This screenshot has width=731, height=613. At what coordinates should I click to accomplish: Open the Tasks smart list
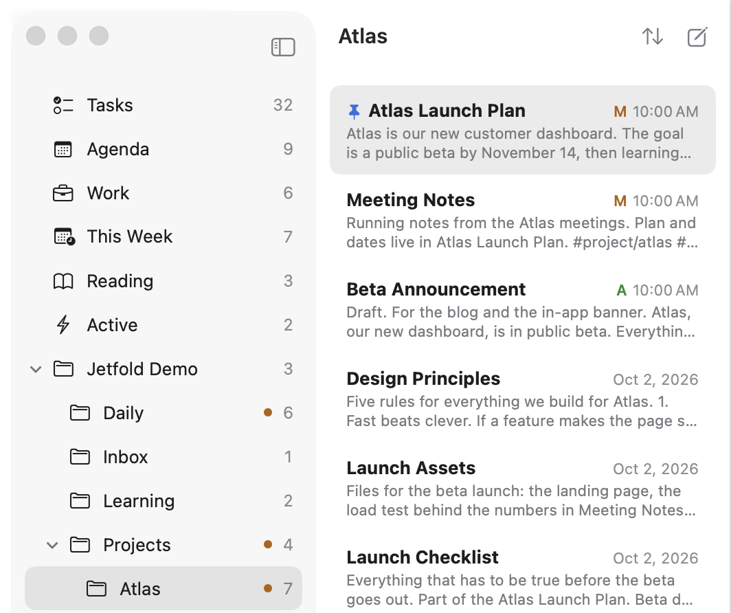164,105
